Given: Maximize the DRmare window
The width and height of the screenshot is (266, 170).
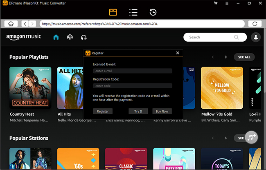Looking at the screenshot, I should point(249,3).
